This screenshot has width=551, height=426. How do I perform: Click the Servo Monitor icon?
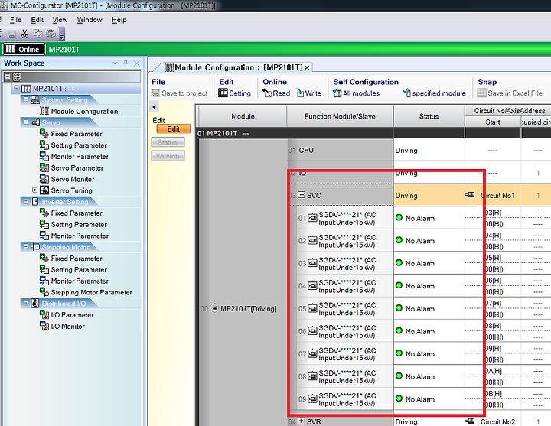(x=44, y=179)
